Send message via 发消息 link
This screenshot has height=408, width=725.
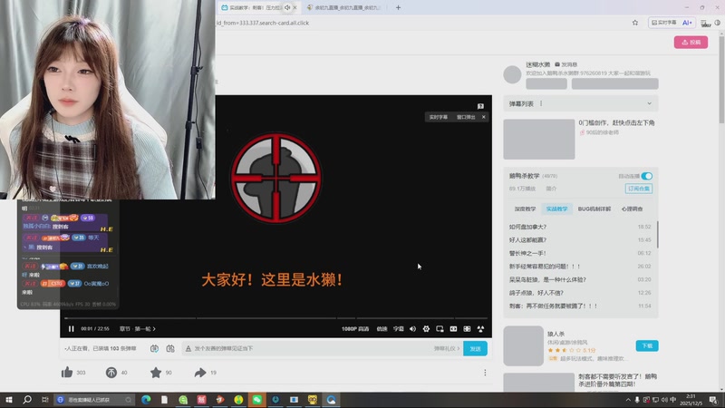tap(565, 64)
